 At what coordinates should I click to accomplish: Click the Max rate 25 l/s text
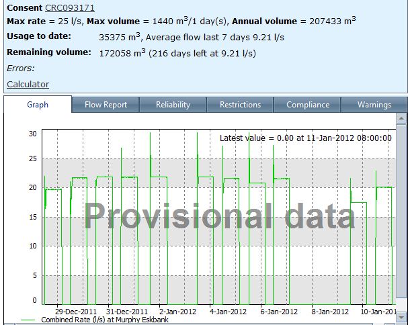[x=44, y=21]
